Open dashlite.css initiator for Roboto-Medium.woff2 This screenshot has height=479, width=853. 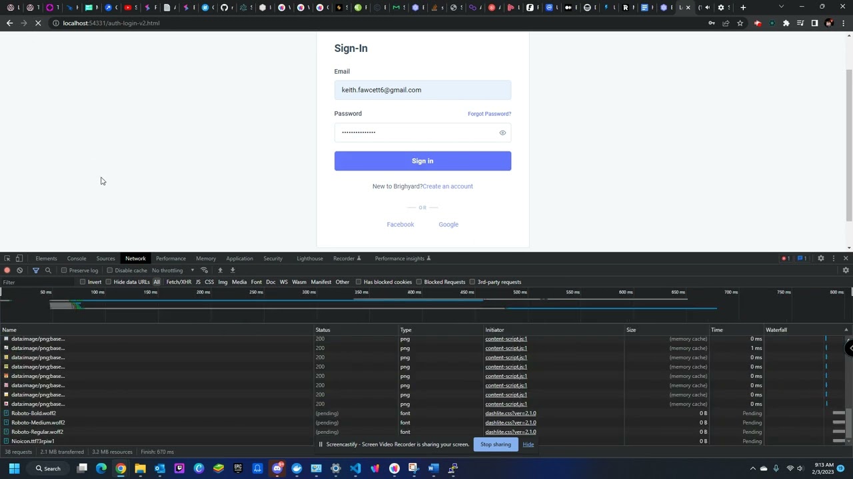click(x=510, y=422)
